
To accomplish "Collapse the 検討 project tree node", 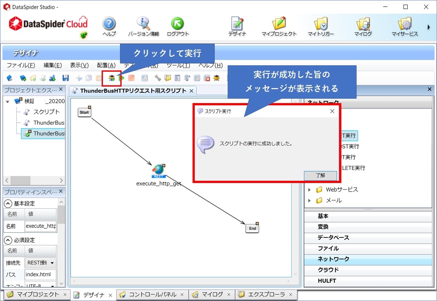I will click(8, 101).
